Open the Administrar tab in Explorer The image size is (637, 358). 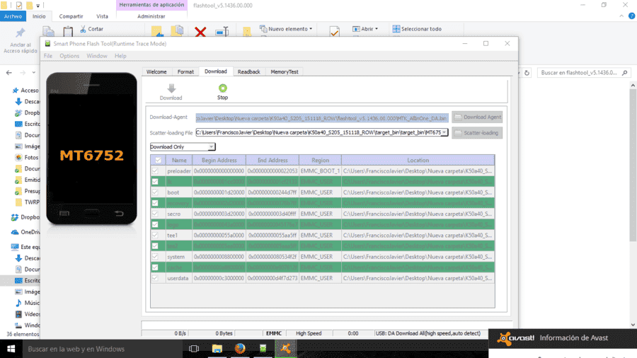pos(151,16)
